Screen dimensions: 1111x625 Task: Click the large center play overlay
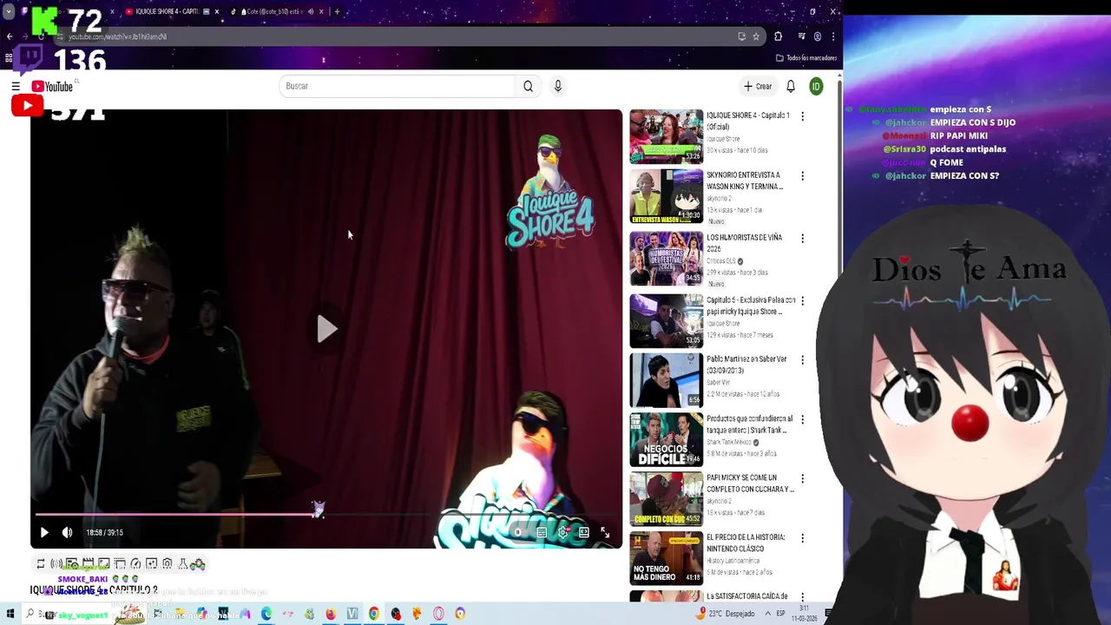click(326, 328)
